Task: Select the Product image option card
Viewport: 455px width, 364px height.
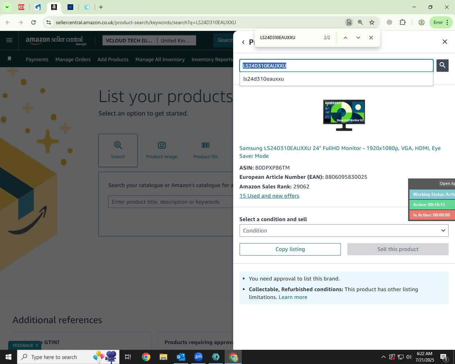Action: pos(162,150)
